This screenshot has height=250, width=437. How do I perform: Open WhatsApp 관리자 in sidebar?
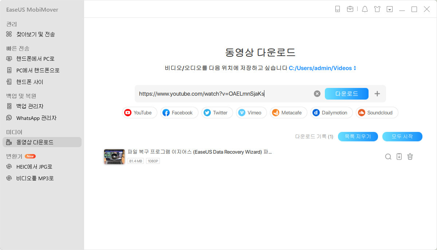pyautogui.click(x=42, y=118)
